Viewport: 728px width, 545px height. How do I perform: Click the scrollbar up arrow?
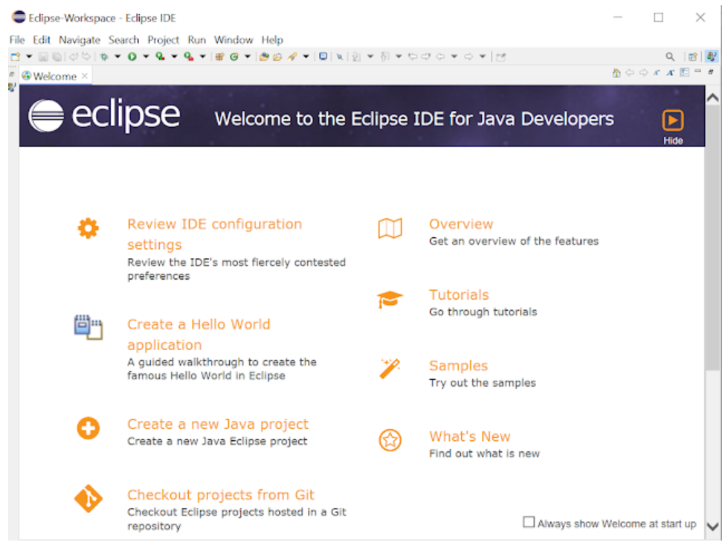coord(712,97)
